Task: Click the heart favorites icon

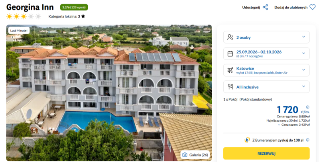Action: click(313, 7)
